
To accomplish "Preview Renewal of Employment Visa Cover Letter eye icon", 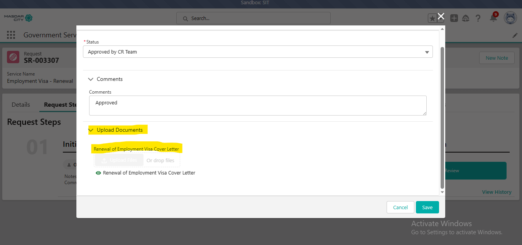I will pos(98,173).
